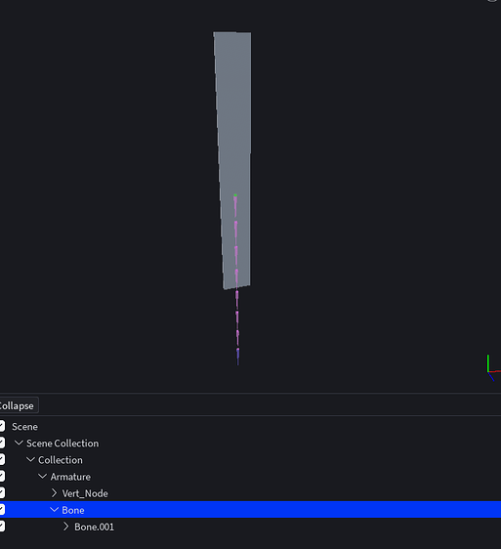Toggle the Vert_Node row checkbox

point(2,493)
